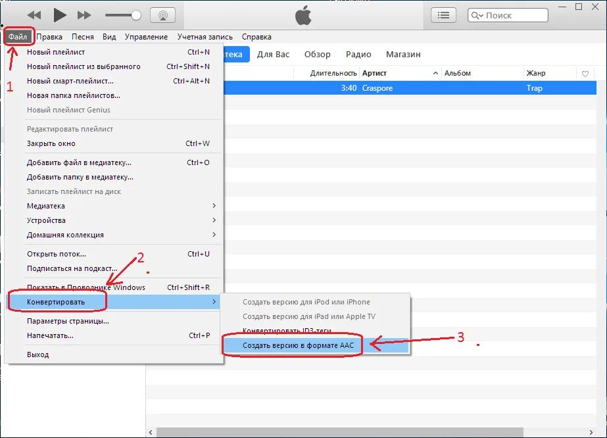Viewport: 607px width, 438px height.
Task: Choose Добавить файл в медиатеку
Action: (114, 162)
